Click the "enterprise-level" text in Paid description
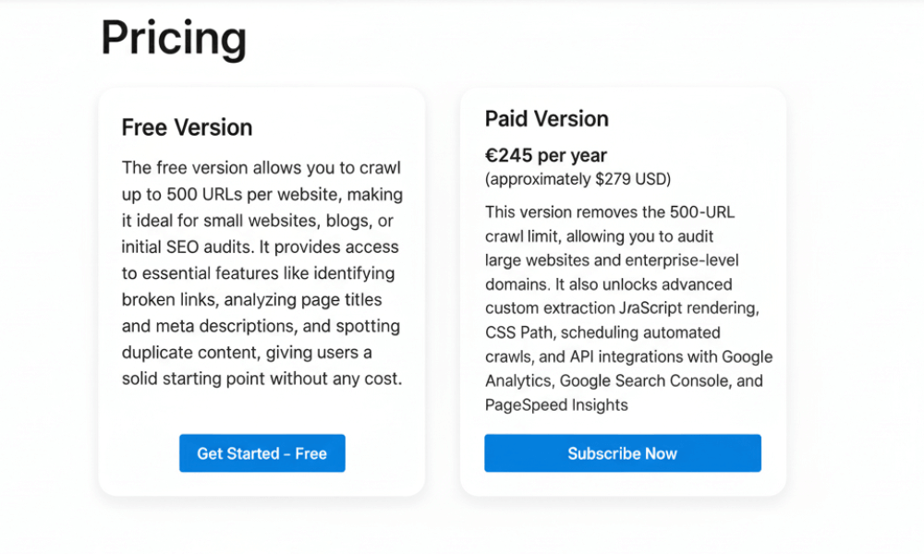Viewport: 924px width, 554px height. 682,260
